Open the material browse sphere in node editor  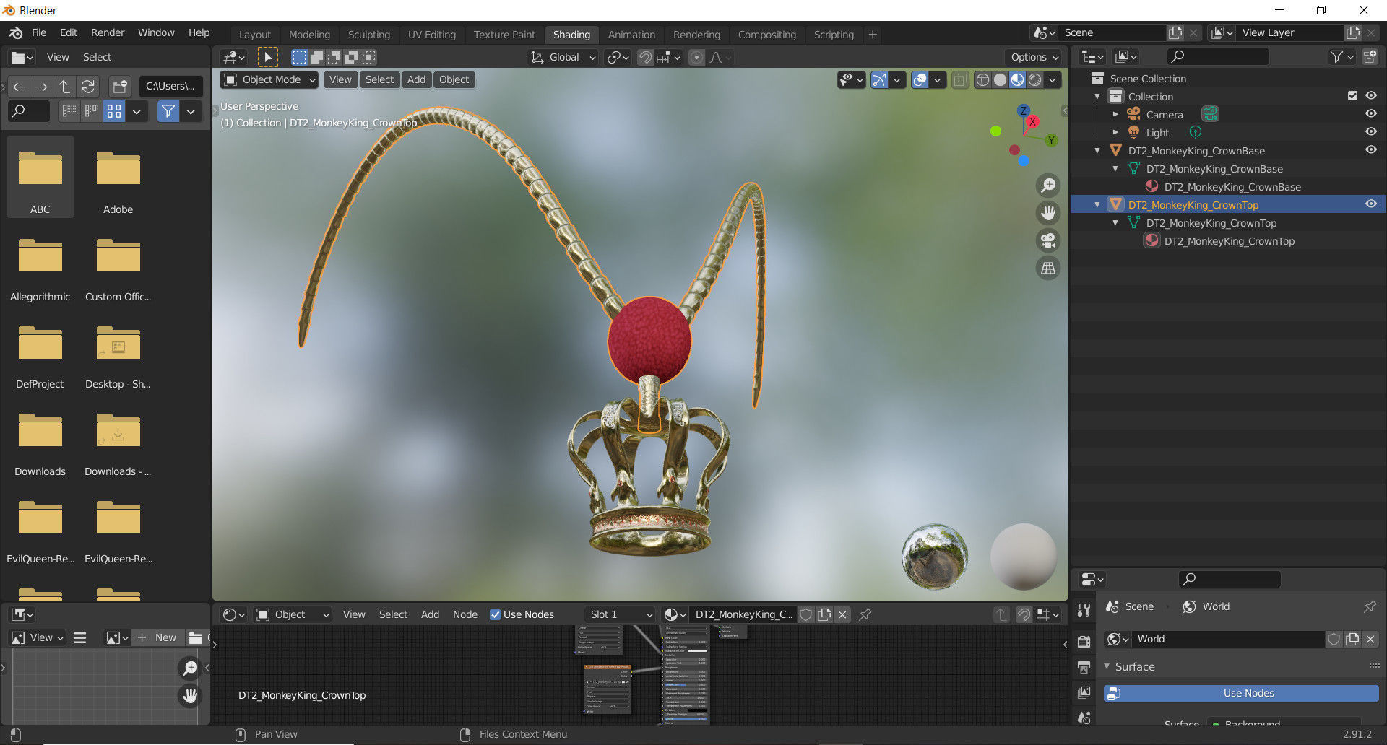[675, 614]
